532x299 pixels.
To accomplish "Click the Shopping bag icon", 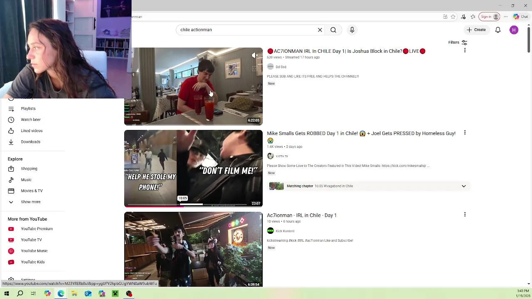I will pos(11,169).
